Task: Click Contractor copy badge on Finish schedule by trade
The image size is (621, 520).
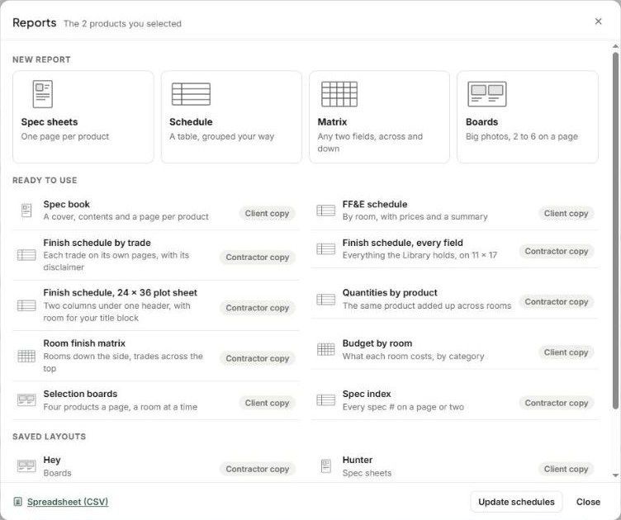Action: 258,258
